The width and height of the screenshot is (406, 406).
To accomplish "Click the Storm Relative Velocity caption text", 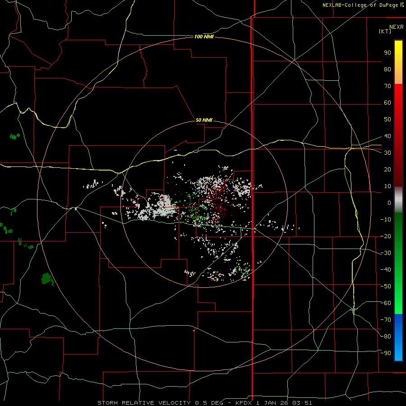I will [204, 403].
